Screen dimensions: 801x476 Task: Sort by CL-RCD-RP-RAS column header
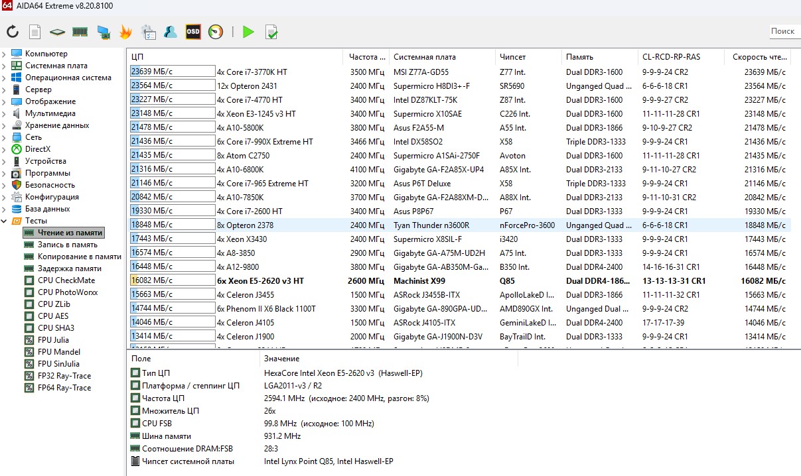[680, 57]
